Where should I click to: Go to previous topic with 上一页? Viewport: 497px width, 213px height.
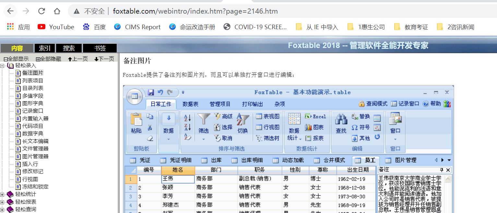(x=78, y=59)
